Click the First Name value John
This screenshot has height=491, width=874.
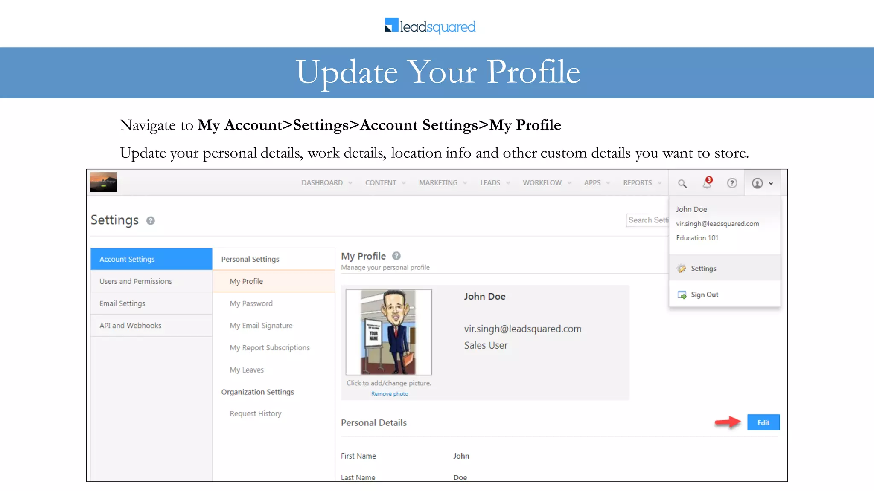pyautogui.click(x=461, y=456)
